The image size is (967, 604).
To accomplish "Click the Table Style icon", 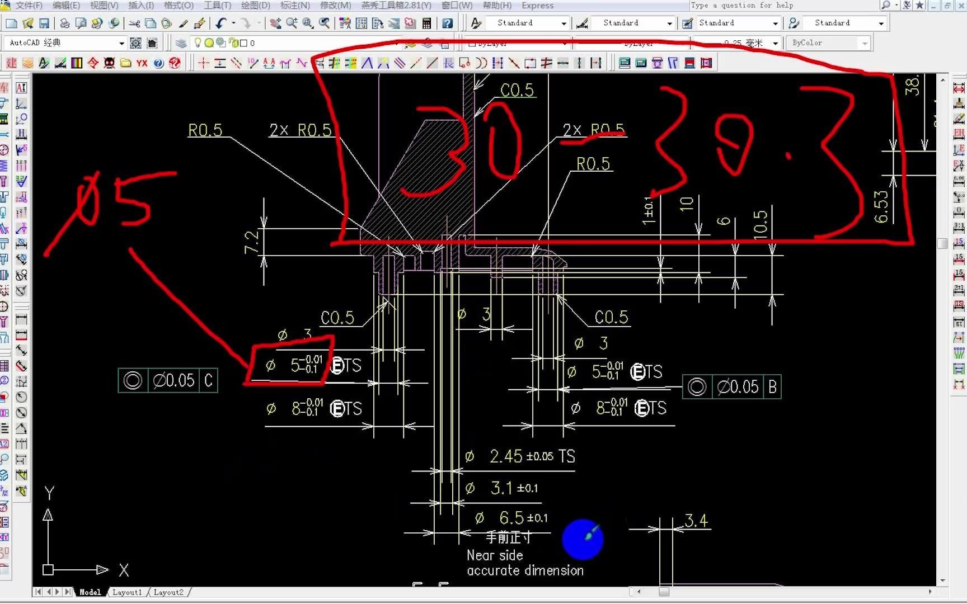I will (687, 23).
